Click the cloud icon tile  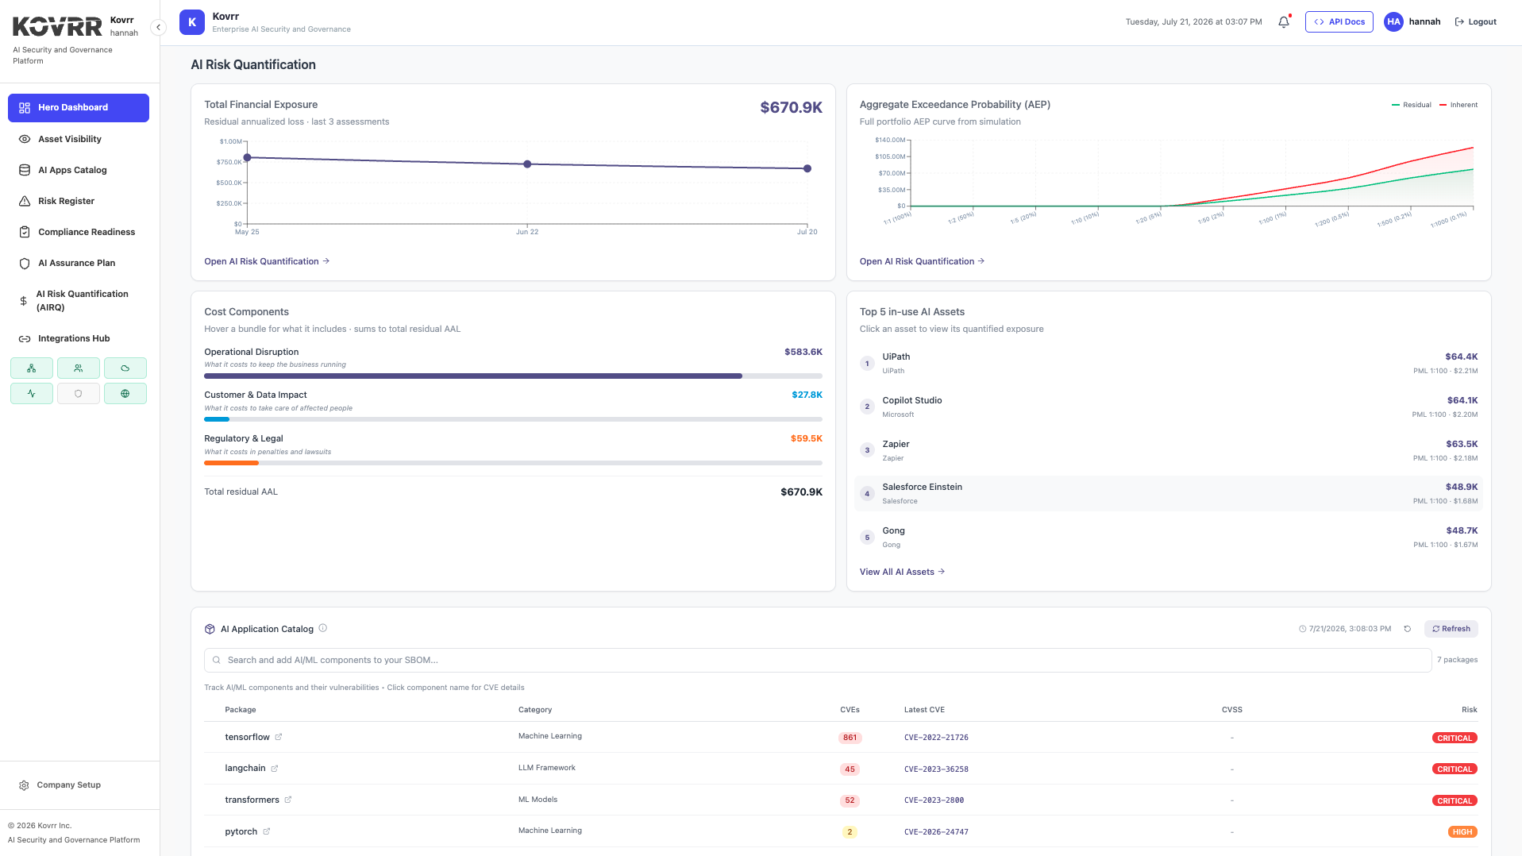[x=125, y=368]
